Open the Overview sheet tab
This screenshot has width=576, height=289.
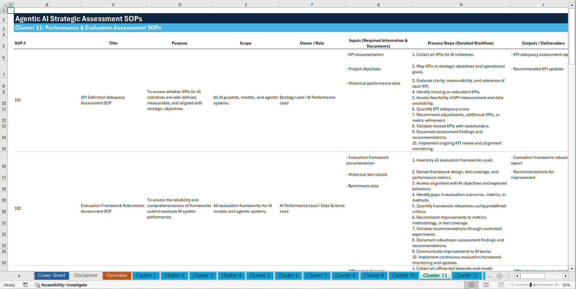pos(117,275)
